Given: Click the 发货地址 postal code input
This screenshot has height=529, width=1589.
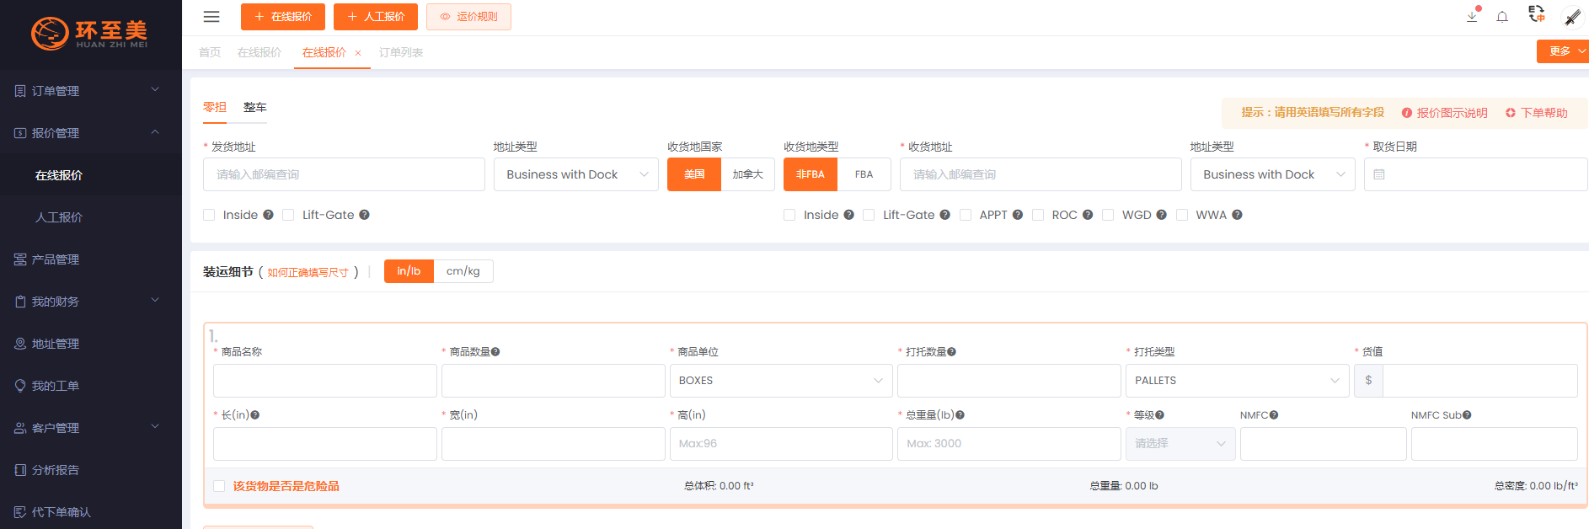Looking at the screenshot, I should (x=344, y=174).
